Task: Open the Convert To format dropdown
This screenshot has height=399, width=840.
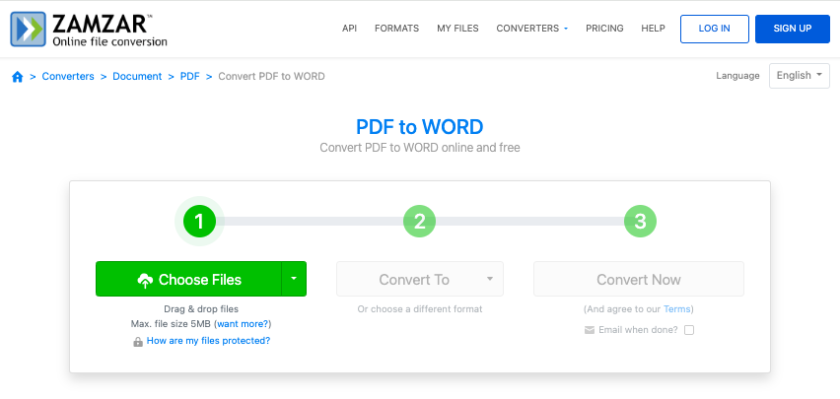Action: (420, 279)
